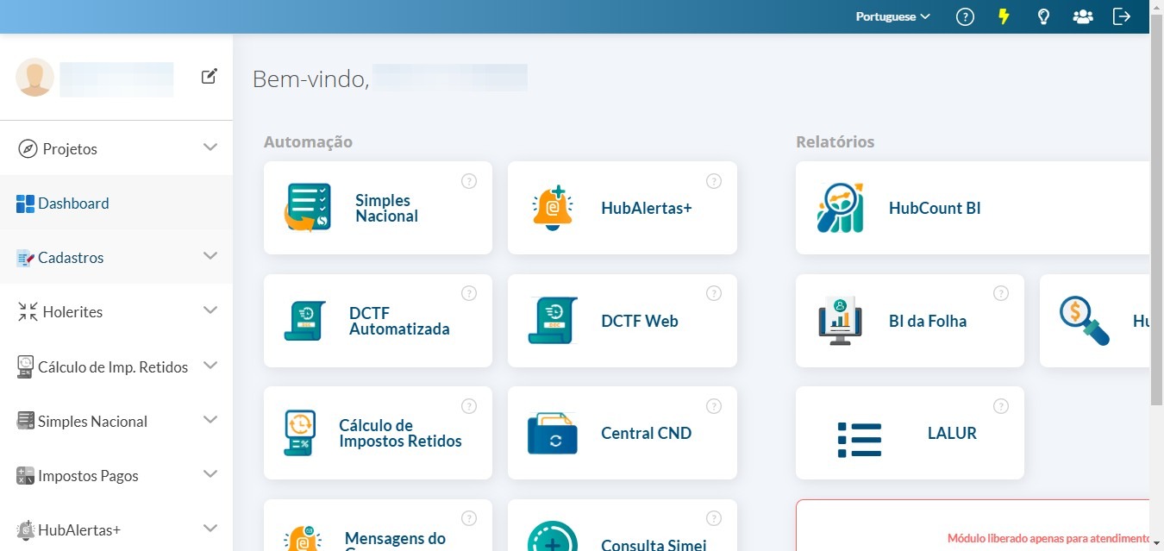
Task: Click the HubAlertas+ sidebar bell icon
Action: tap(26, 529)
